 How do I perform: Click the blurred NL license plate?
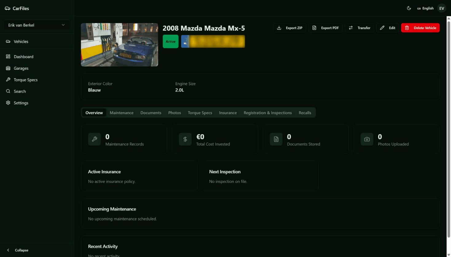point(213,41)
